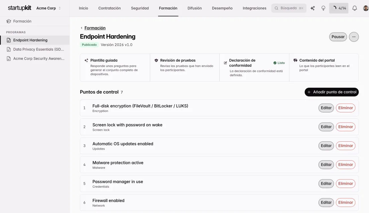
Task: Click 'Firewall enabled' title
Action: click(x=109, y=201)
